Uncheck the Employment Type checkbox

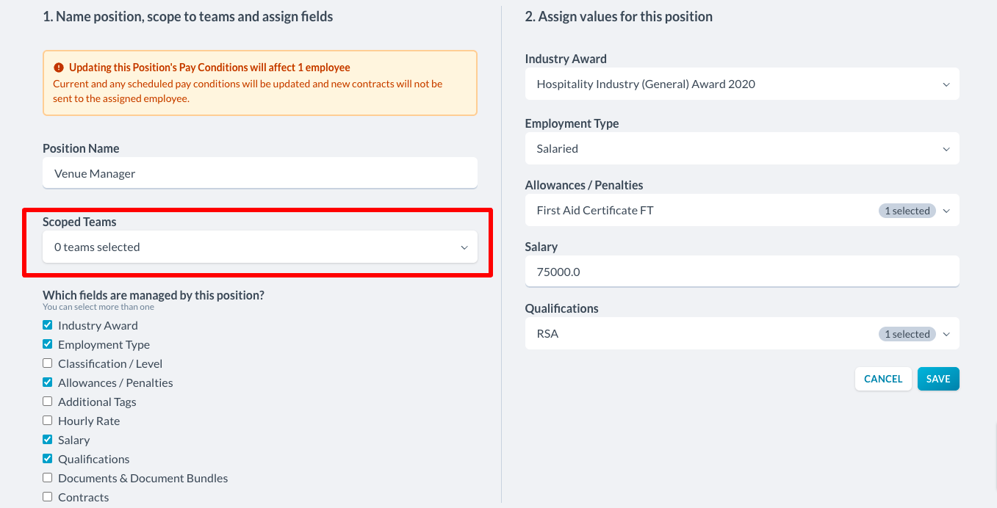coord(48,344)
